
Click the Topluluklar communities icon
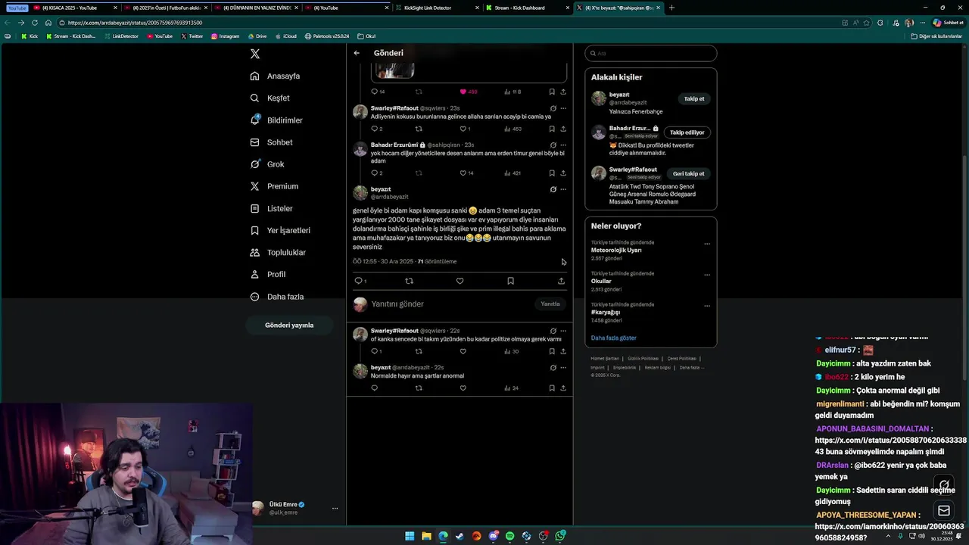[x=255, y=252]
